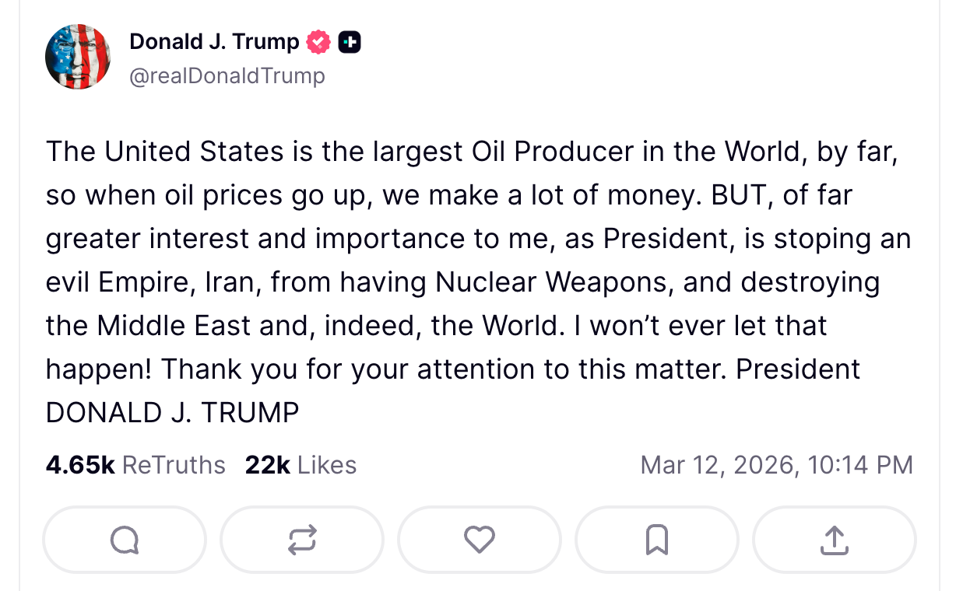
Task: Like the post with the heart icon
Action: tap(479, 539)
